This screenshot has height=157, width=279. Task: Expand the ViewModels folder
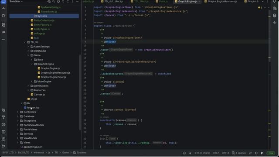18,138
